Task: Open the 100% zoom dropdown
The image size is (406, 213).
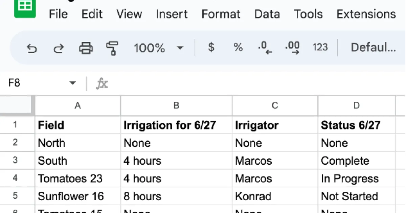Action: tap(158, 48)
